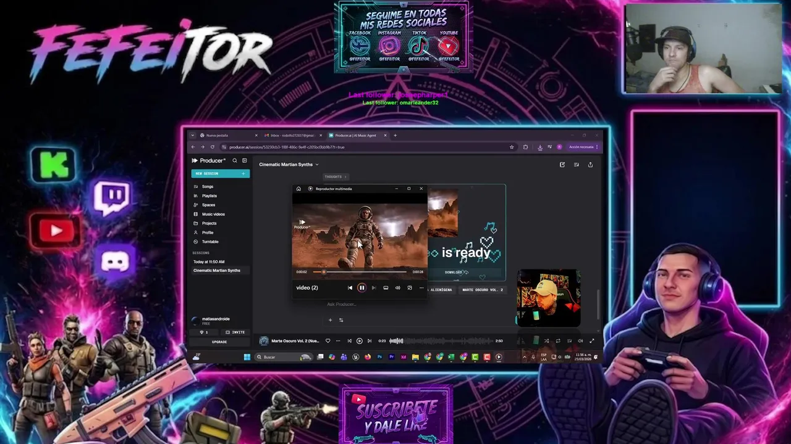The height and width of the screenshot is (444, 791).
Task: Add attachment with the plus icon
Action: coord(330,319)
